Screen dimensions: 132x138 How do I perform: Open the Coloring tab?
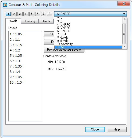point(30,21)
